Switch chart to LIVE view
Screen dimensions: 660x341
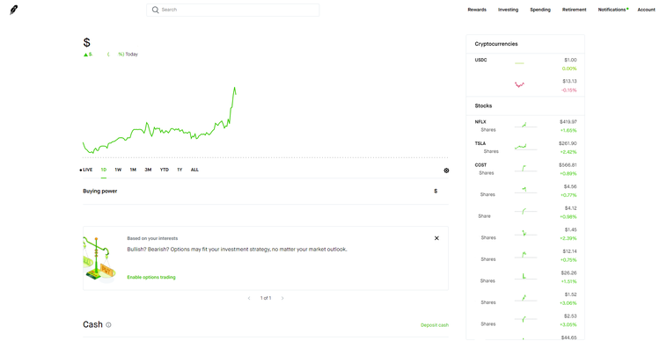click(x=86, y=170)
